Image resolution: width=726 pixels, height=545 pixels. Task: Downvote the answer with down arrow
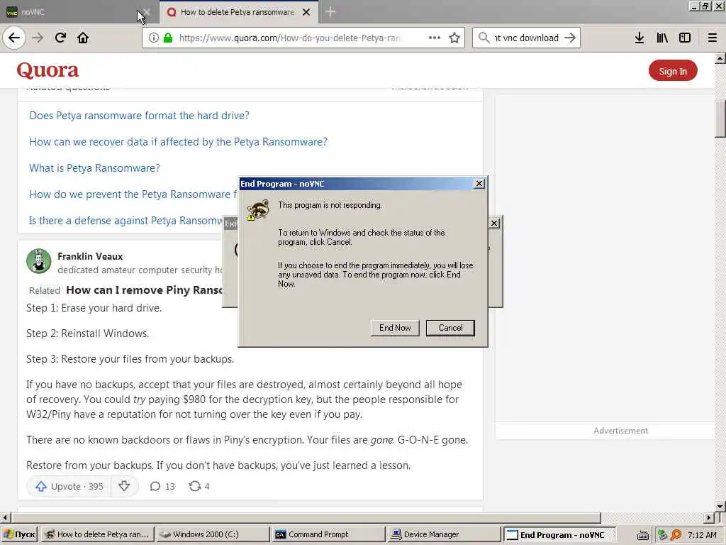(x=124, y=486)
